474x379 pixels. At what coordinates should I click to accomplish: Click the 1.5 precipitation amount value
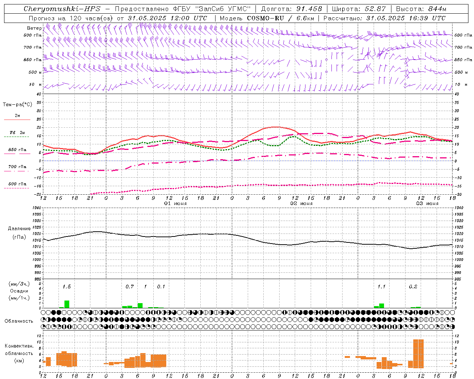point(67,286)
